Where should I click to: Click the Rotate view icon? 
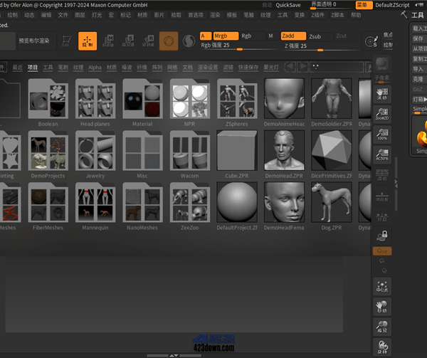382,346
